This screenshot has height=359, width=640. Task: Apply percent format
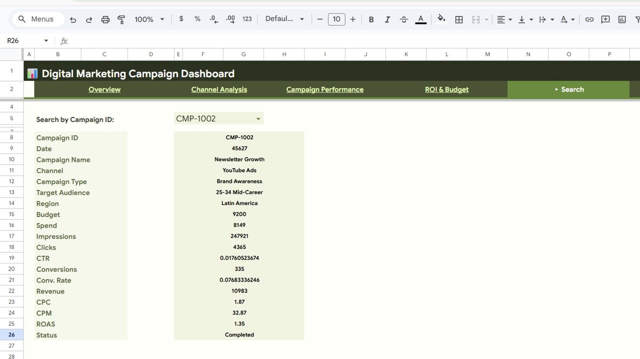point(197,19)
